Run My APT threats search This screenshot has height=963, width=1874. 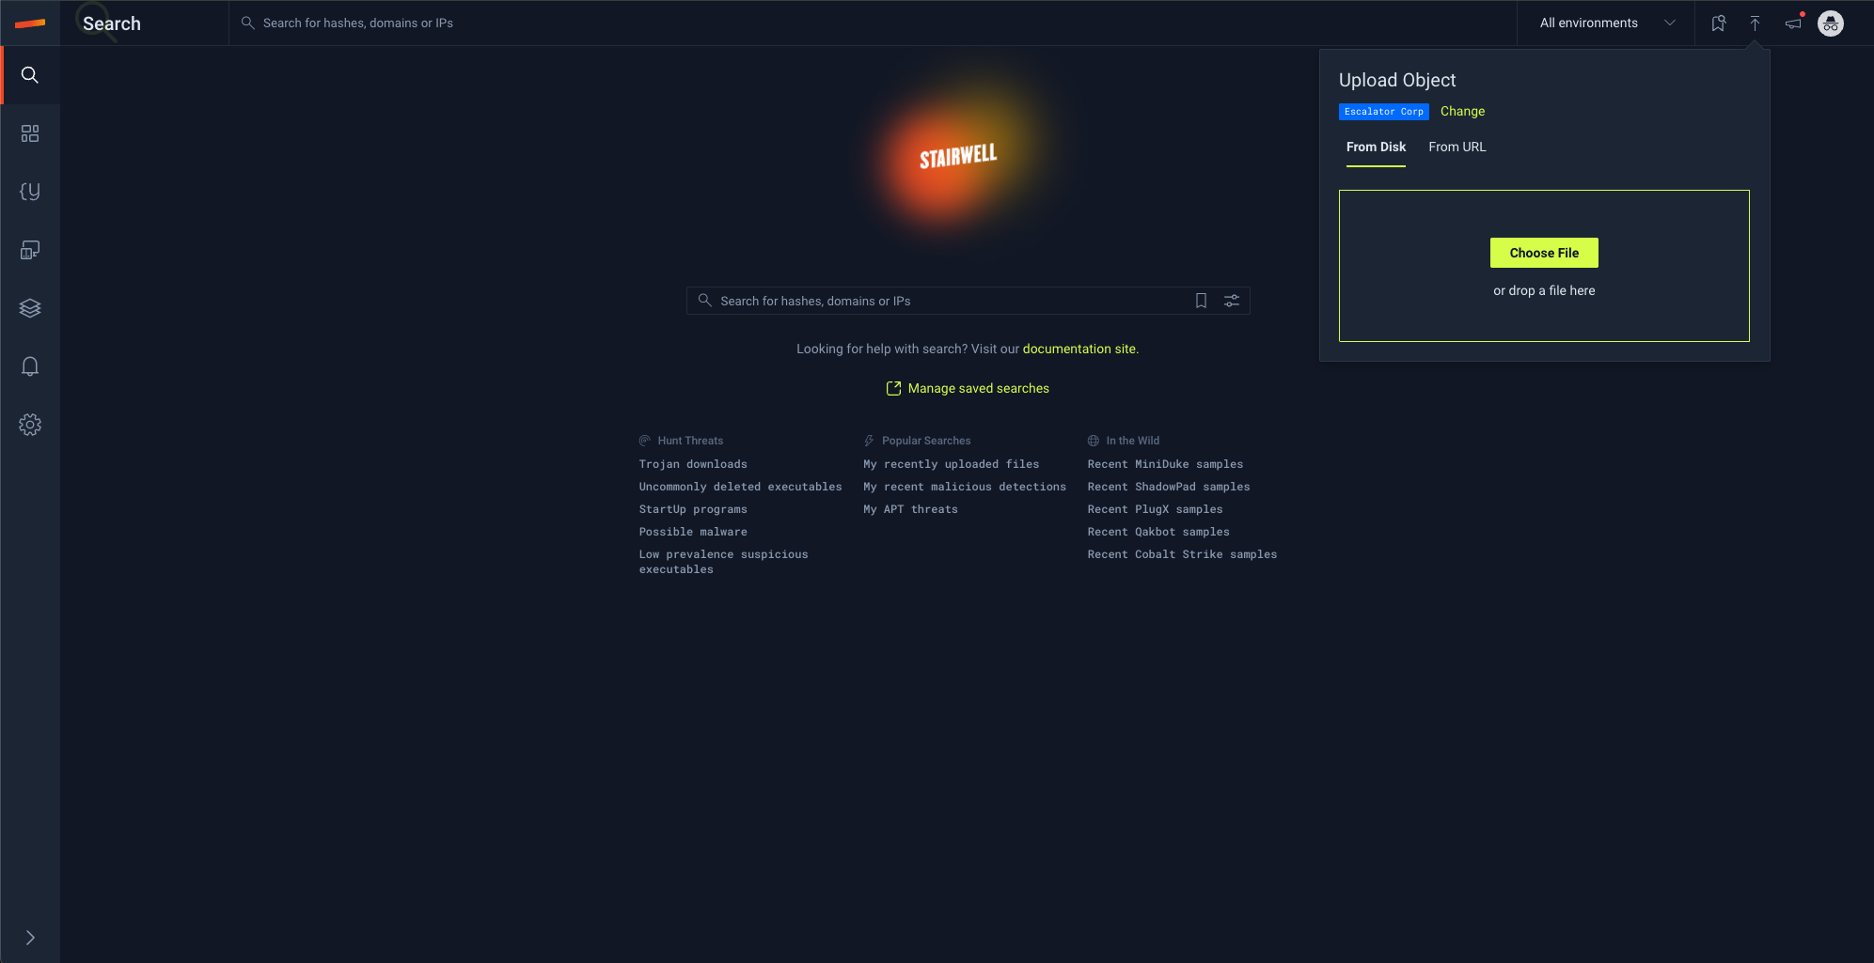[910, 509]
